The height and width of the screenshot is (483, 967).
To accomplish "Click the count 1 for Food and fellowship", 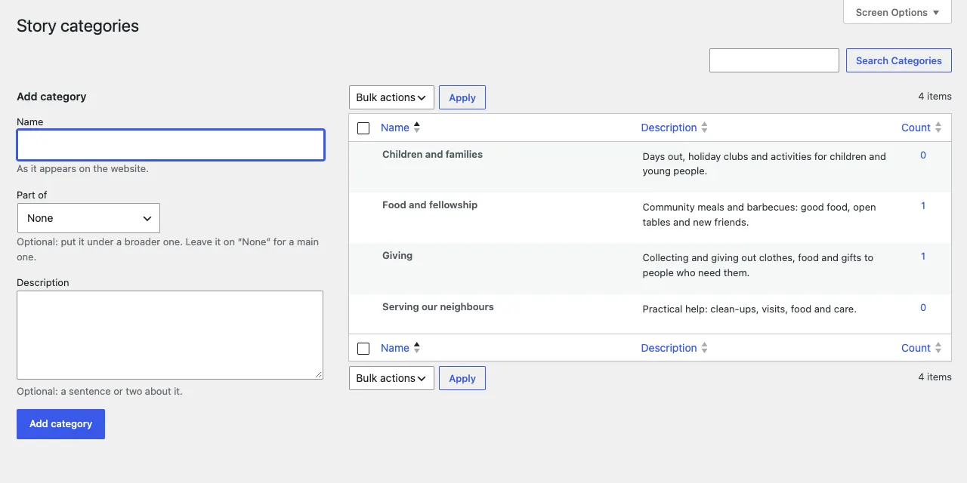I will click(923, 205).
